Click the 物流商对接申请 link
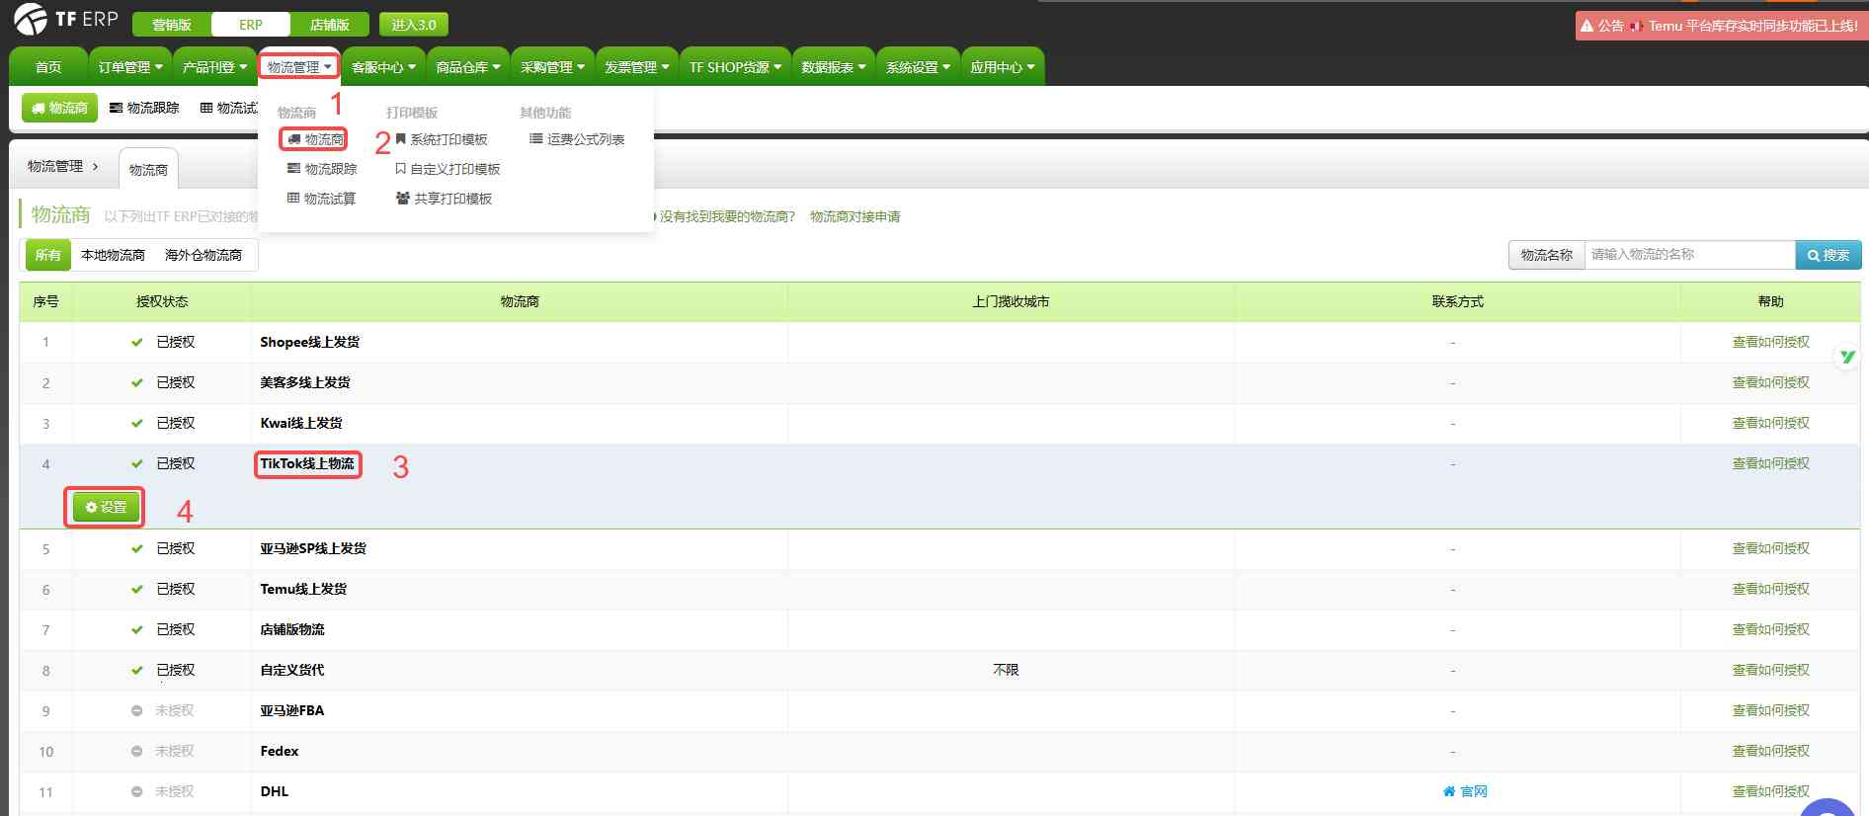This screenshot has height=816, width=1869. (854, 216)
